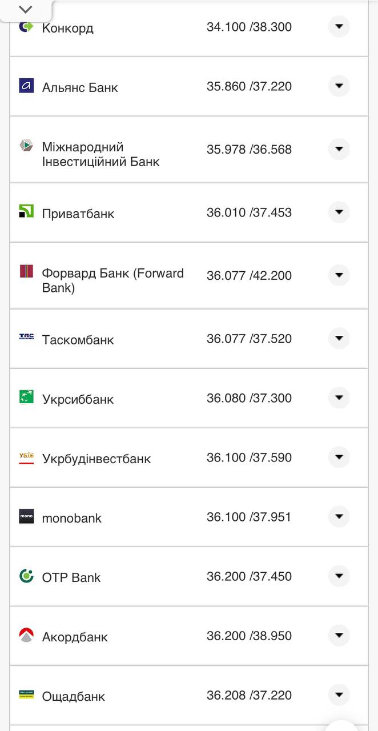Screen dimensions: 378x731
Task: Expand the Конкорд rate details
Action: tap(339, 26)
